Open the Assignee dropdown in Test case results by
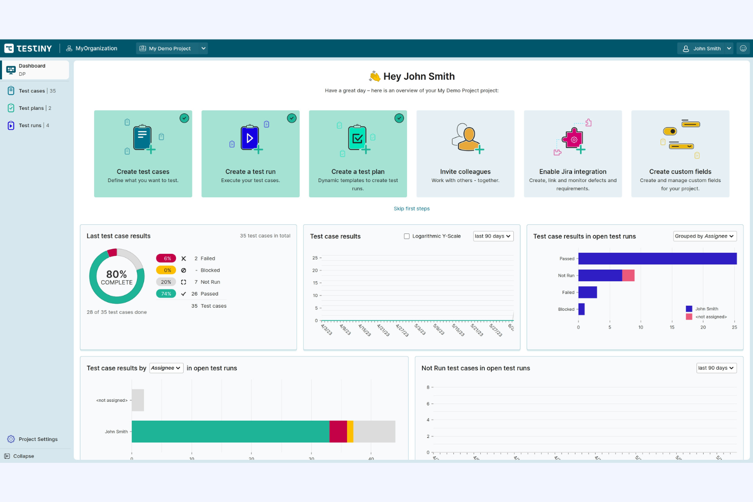The height and width of the screenshot is (502, 753). (166, 368)
